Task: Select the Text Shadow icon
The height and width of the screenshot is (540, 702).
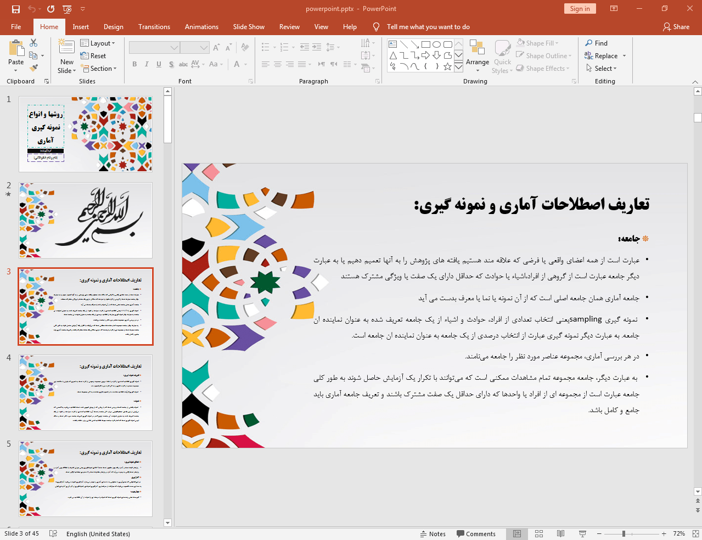Action: point(171,64)
